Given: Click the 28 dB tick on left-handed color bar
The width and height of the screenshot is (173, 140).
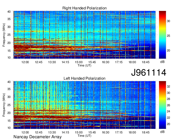Looking at the screenshot, I should (168, 99).
